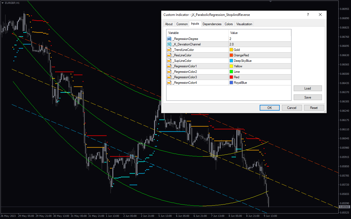This screenshot has width=351, height=219.
Task: Go to the Visualization tab
Action: coord(244,24)
